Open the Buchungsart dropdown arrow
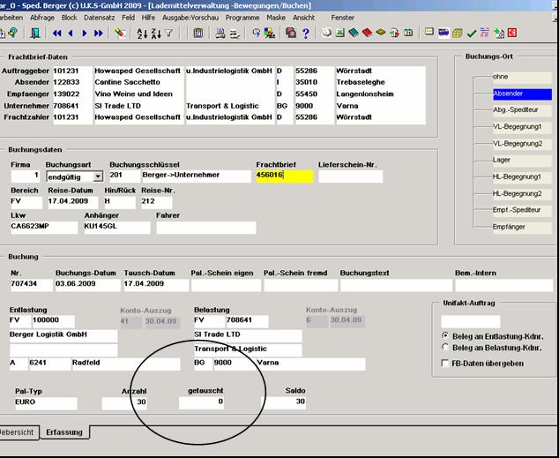This screenshot has height=458, width=559. point(98,176)
